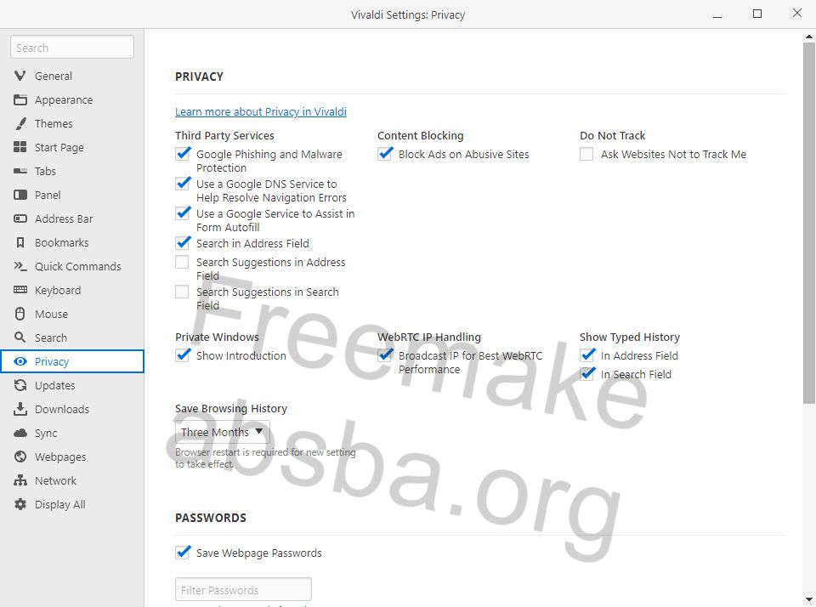Click the settings Search input field

coord(71,48)
